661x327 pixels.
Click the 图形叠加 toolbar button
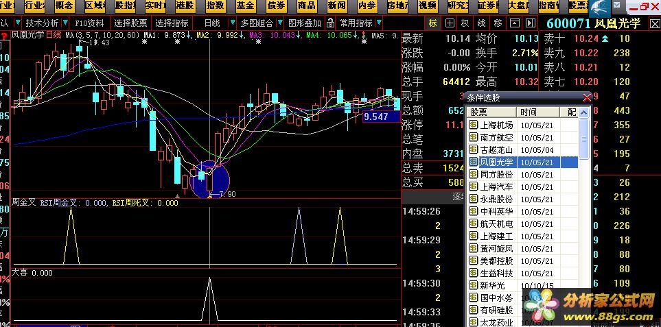click(x=305, y=23)
